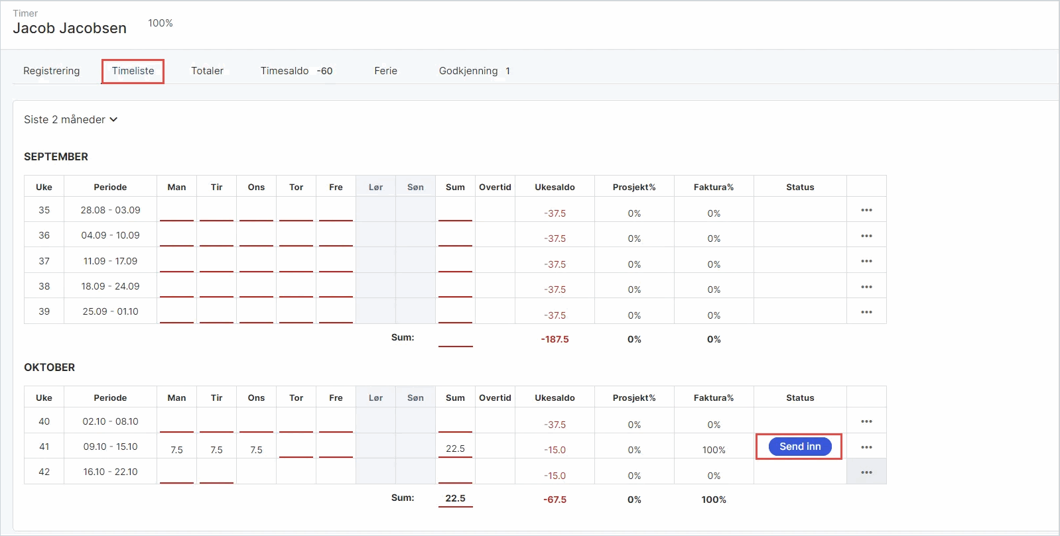This screenshot has width=1060, height=536.
Task: Click Ukesaldo -15.0 in week 42
Action: click(555, 476)
